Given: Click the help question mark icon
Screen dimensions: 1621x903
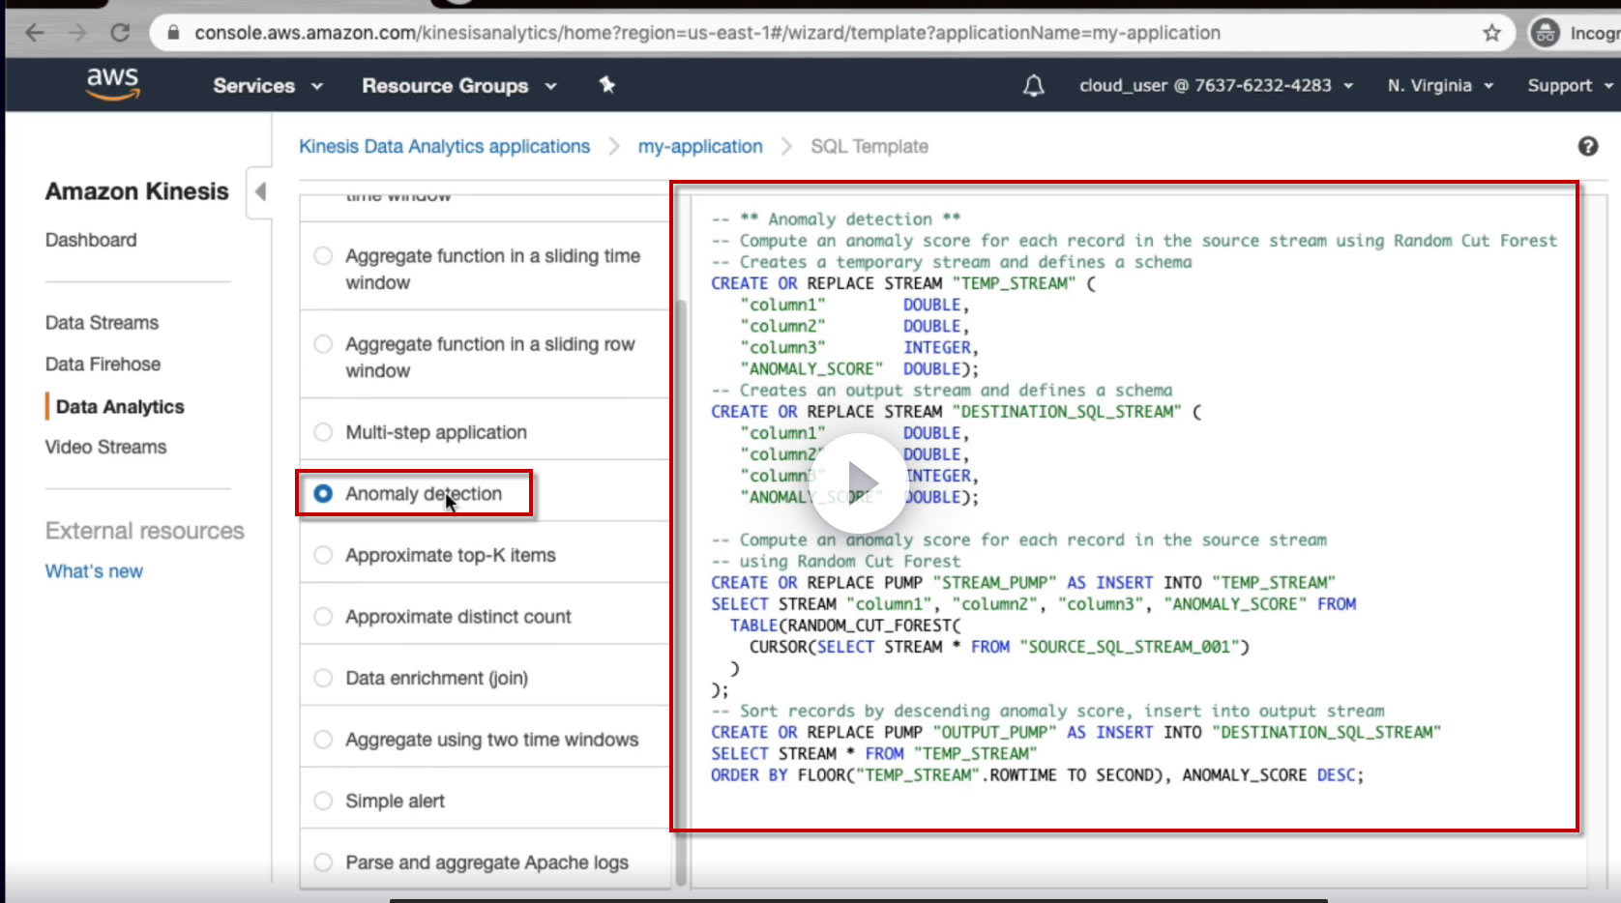Looking at the screenshot, I should (x=1587, y=146).
